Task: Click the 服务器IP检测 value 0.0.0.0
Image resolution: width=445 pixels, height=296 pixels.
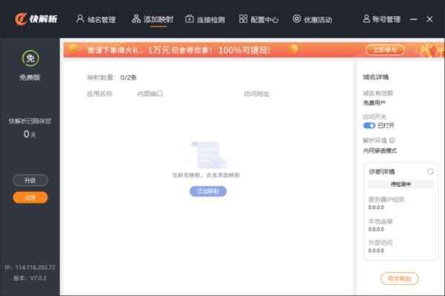Action: coord(376,208)
